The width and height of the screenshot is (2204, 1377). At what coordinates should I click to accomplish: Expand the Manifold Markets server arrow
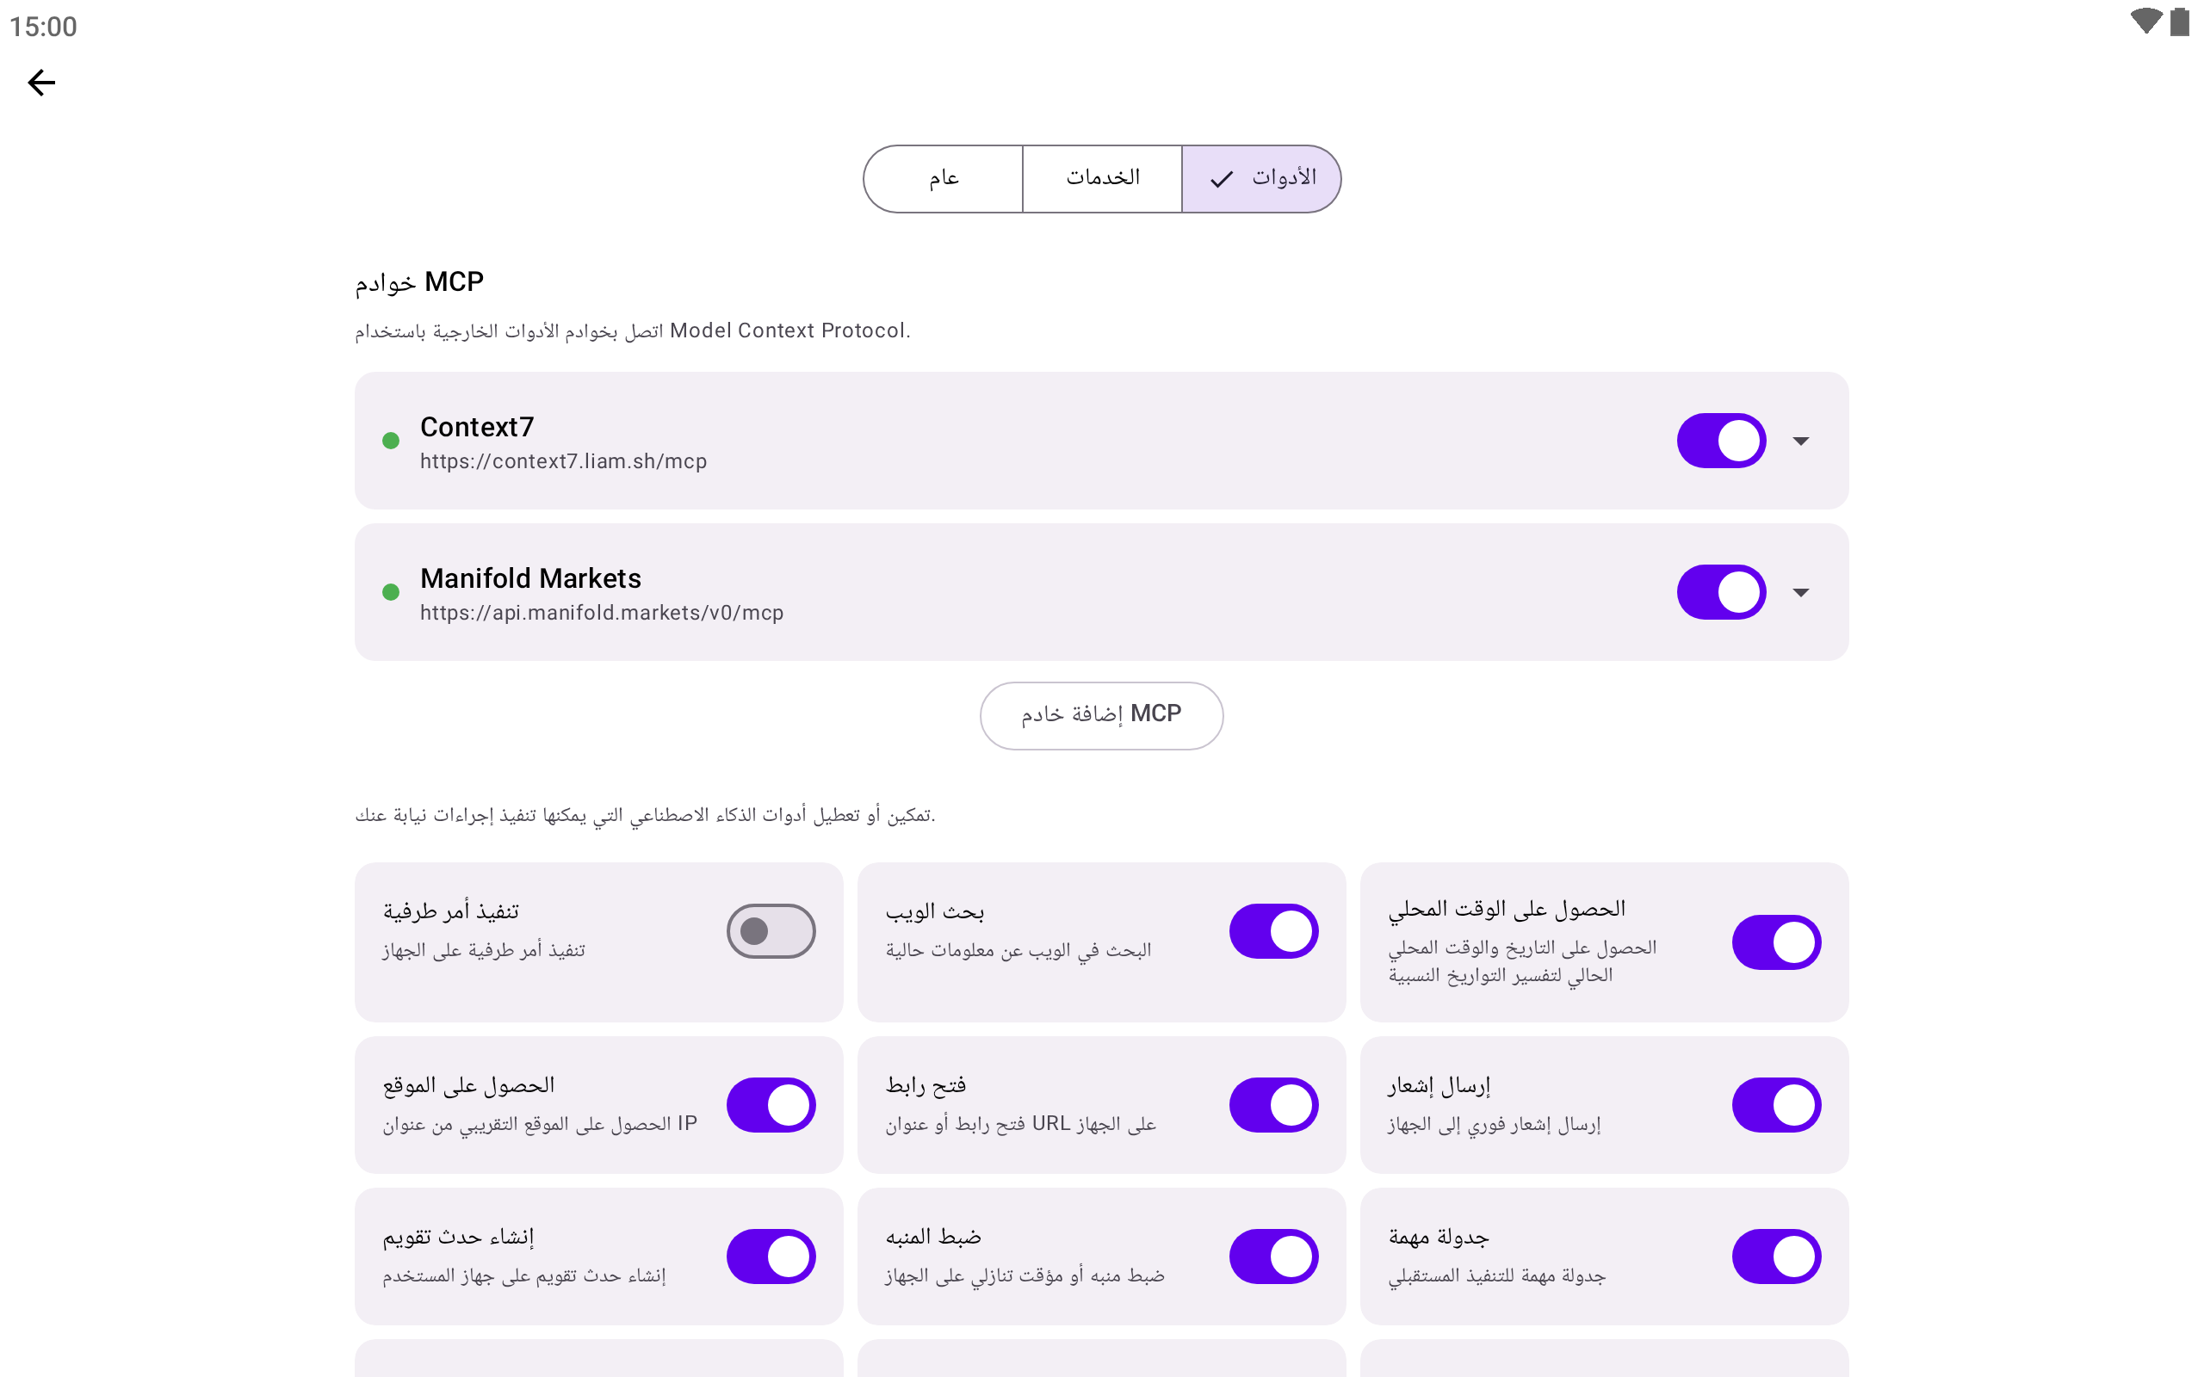(x=1799, y=592)
